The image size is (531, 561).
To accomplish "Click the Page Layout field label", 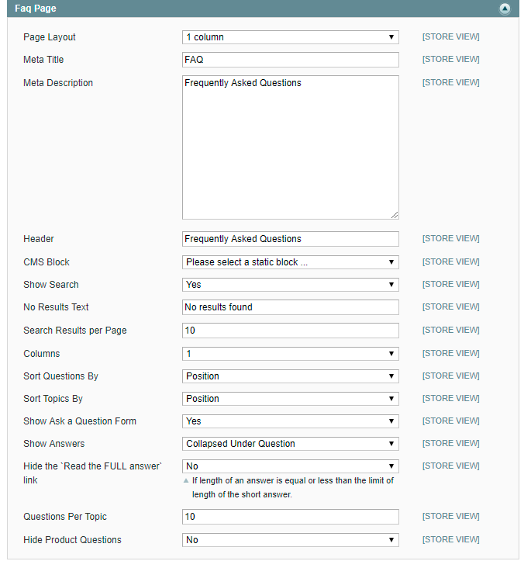I will click(50, 37).
